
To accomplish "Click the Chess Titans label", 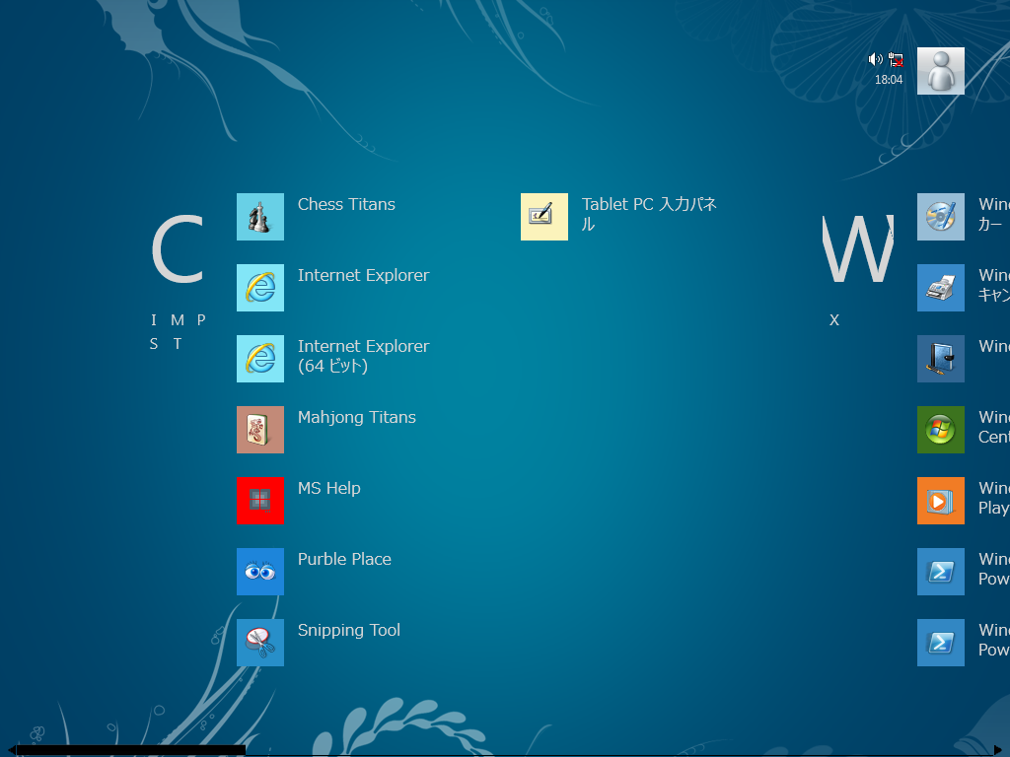I will coord(346,204).
